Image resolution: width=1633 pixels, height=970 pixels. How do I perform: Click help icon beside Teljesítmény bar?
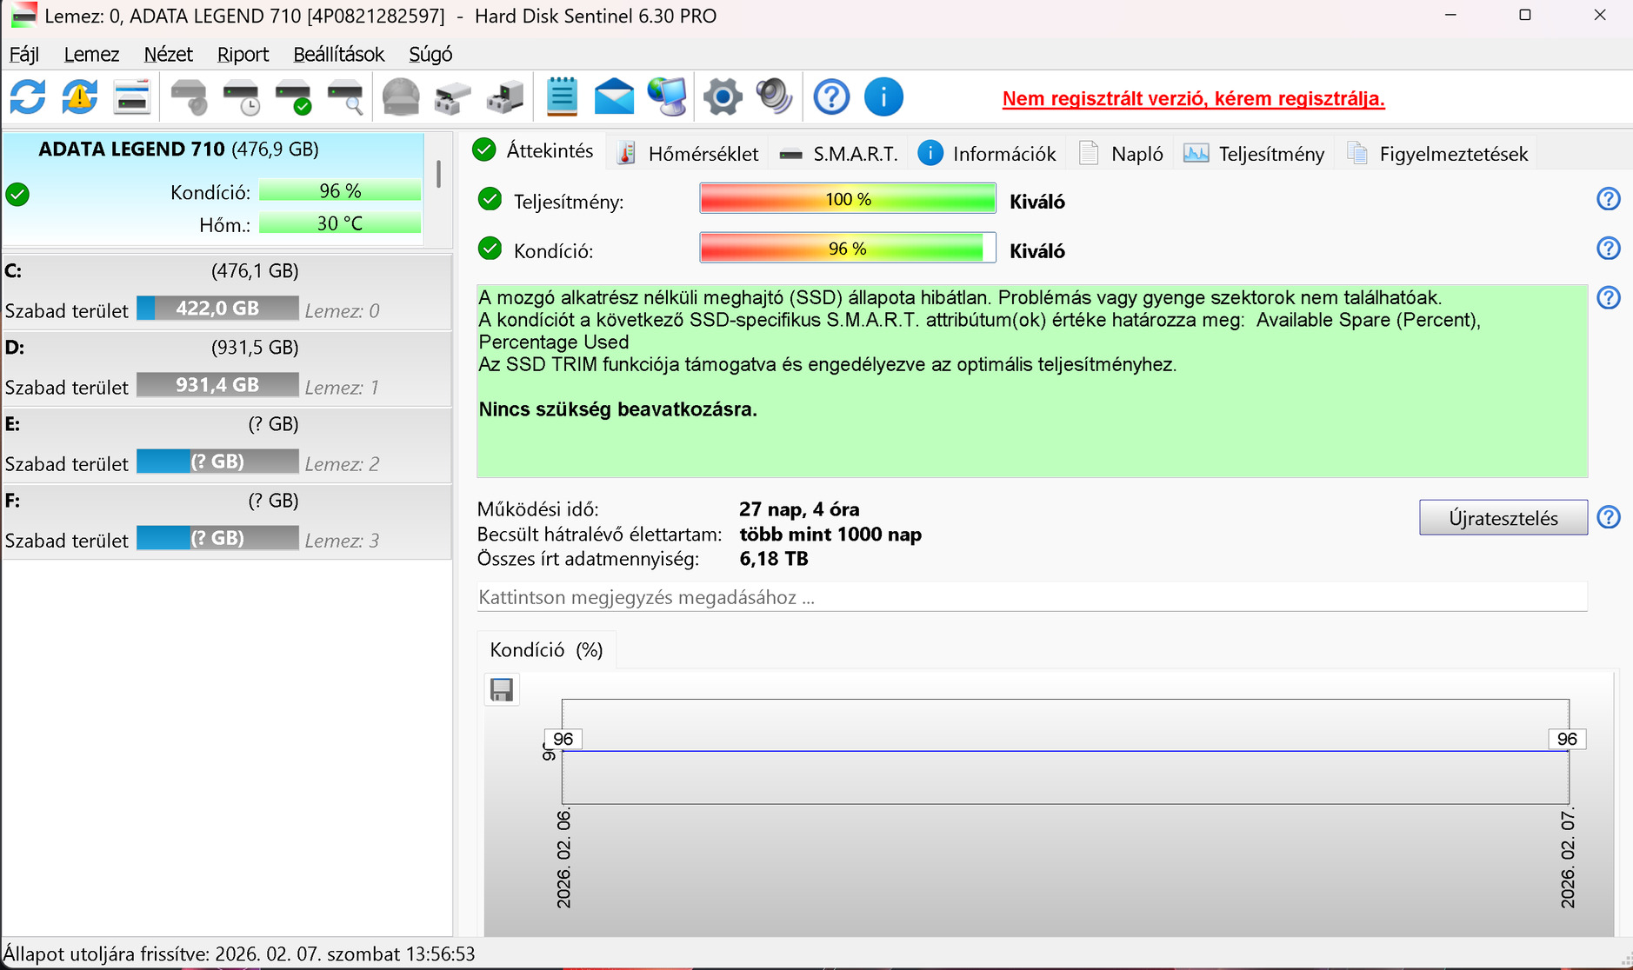[x=1609, y=199]
